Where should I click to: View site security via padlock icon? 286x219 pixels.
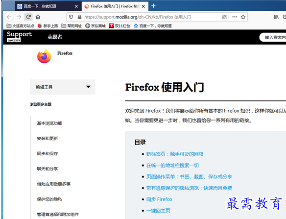(79, 17)
